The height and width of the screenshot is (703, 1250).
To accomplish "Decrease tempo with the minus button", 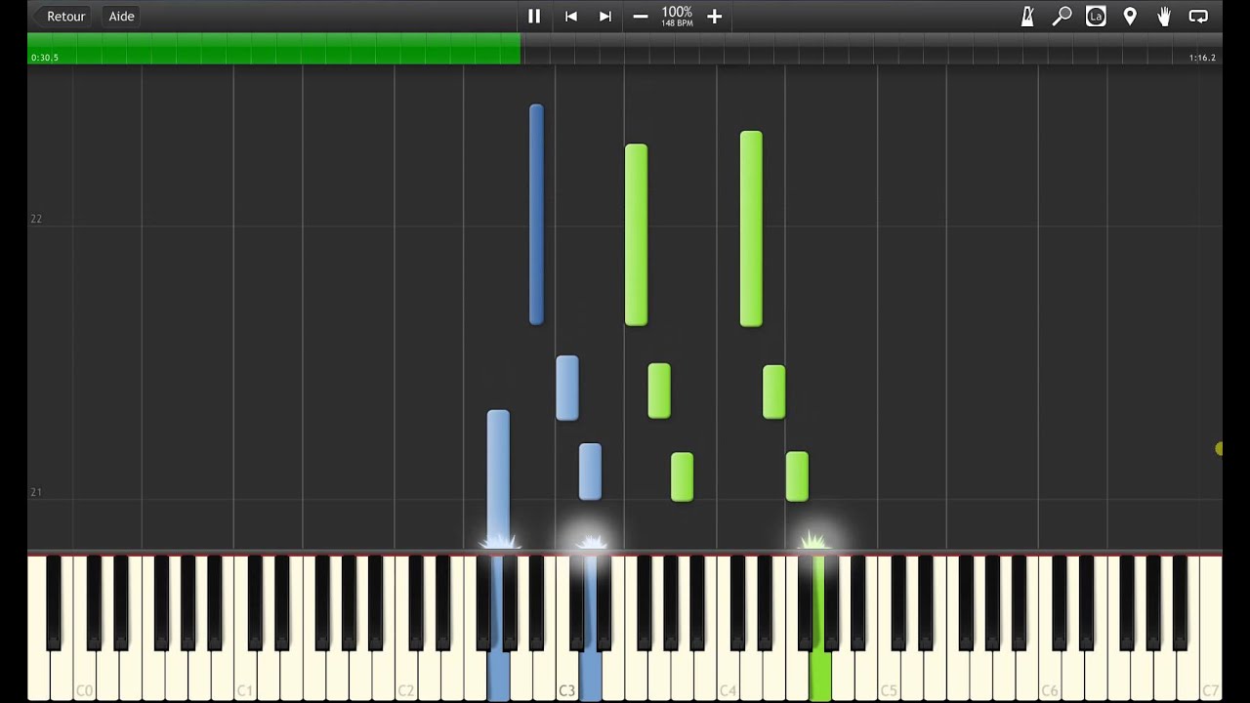I will [x=641, y=16].
